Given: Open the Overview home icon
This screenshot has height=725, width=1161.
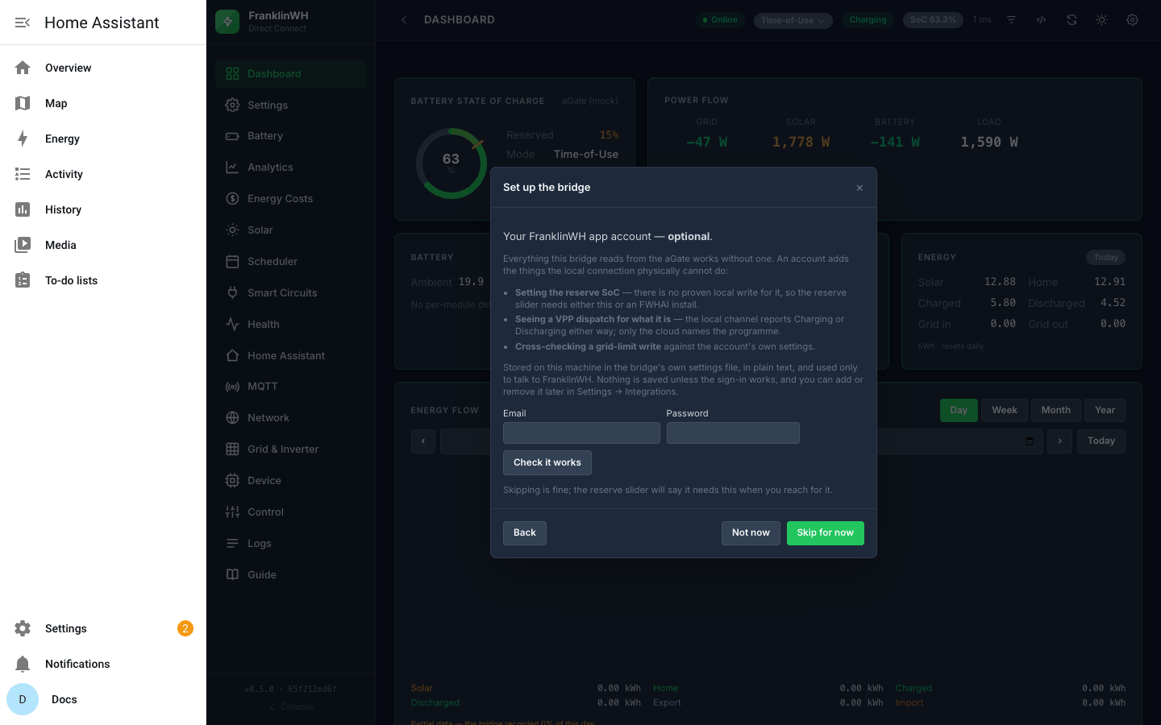Looking at the screenshot, I should (x=23, y=68).
